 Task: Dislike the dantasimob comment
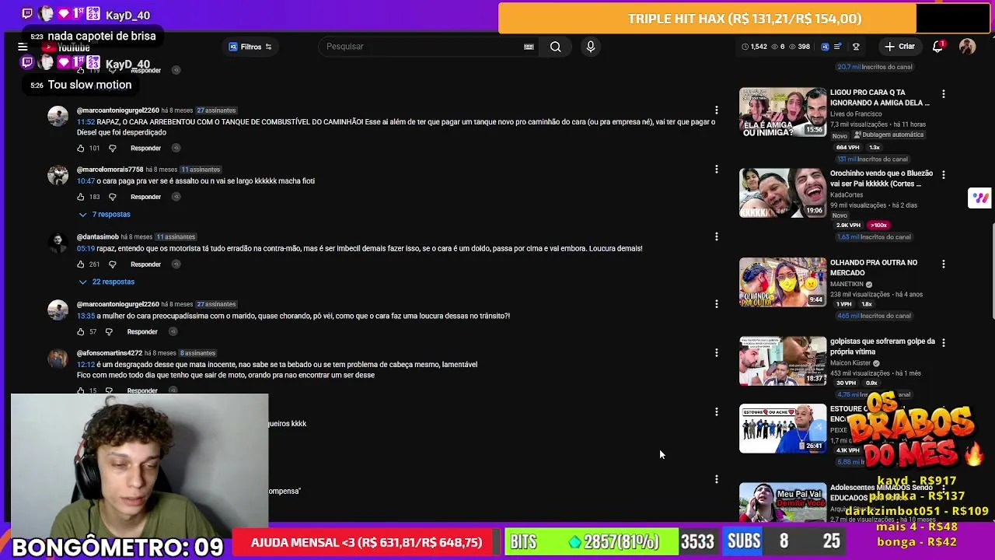click(112, 264)
